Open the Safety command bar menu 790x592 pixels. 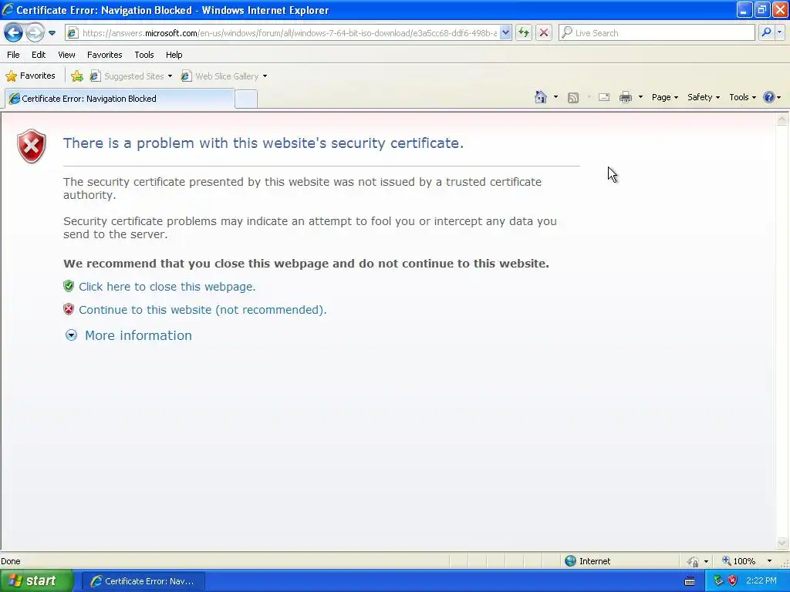[x=704, y=97]
